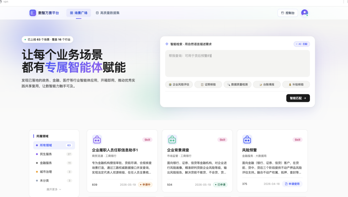This screenshot has height=197, width=348.
Task: Click the 市场监管 · 工商银行 subtitle
Action: [x=179, y=156]
